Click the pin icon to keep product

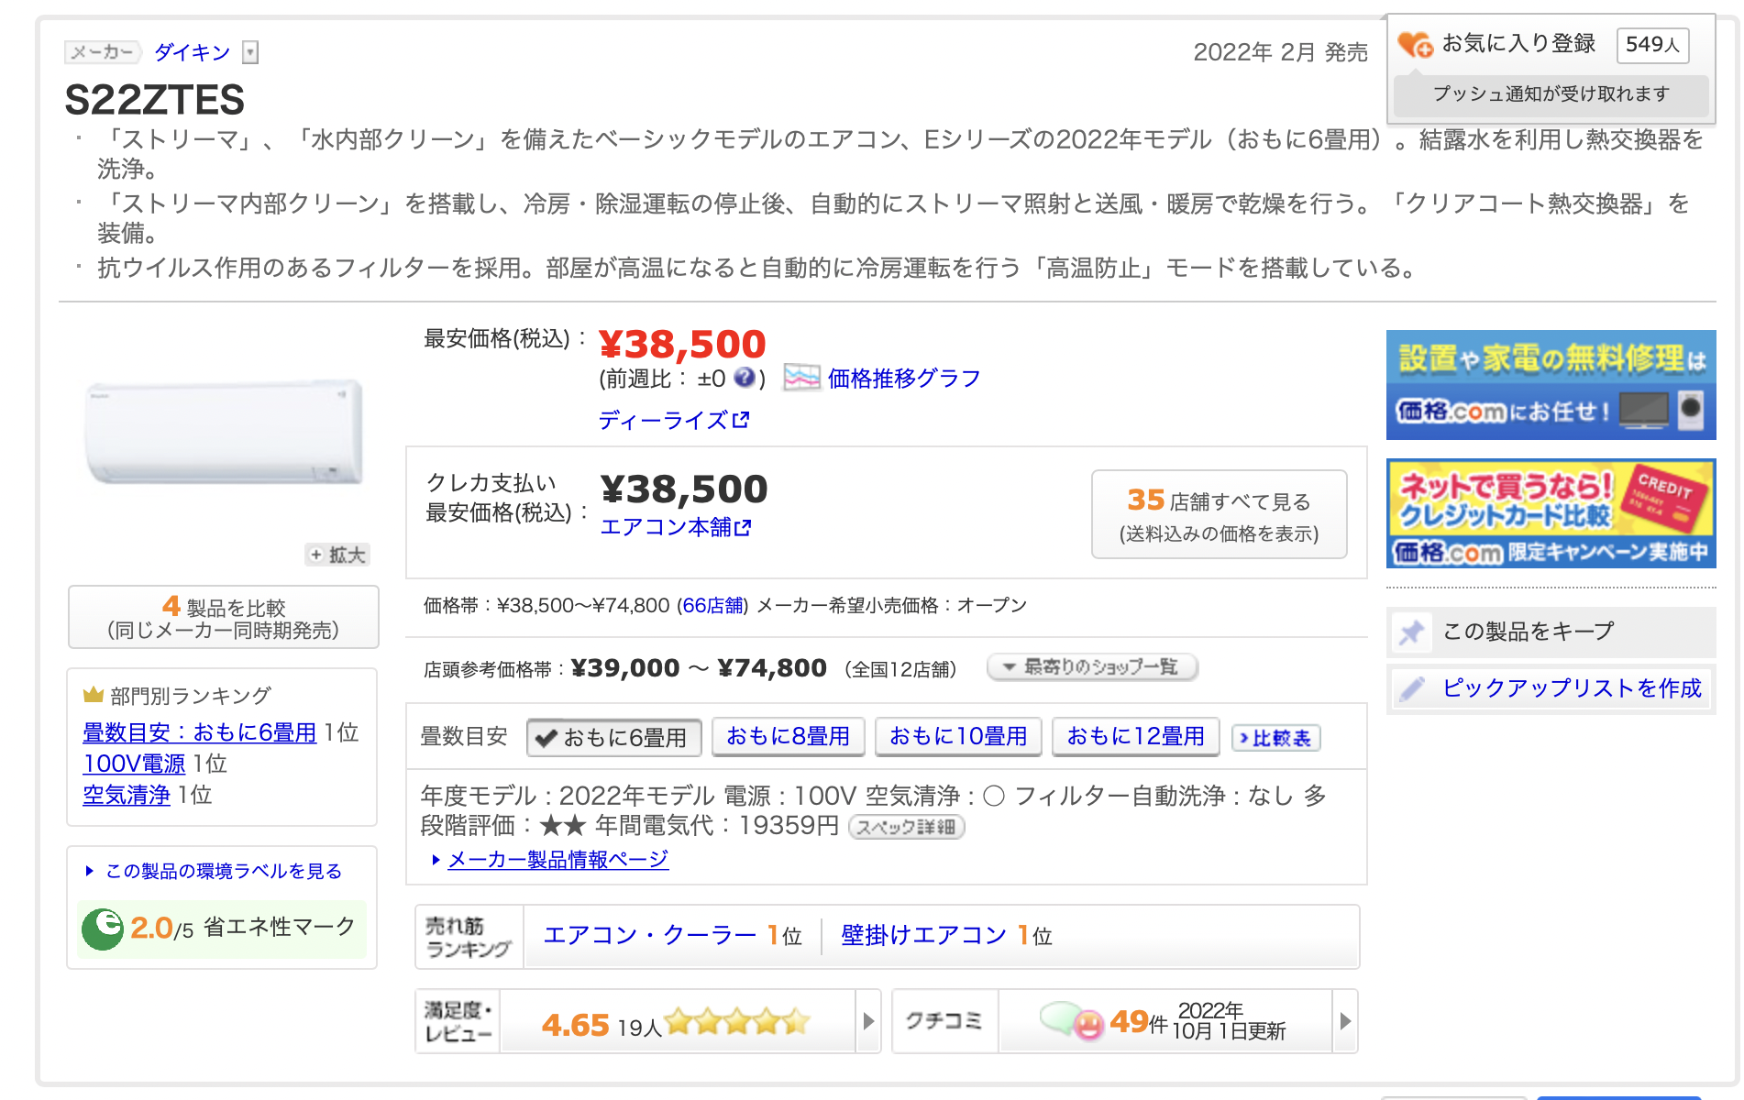pos(1412,632)
